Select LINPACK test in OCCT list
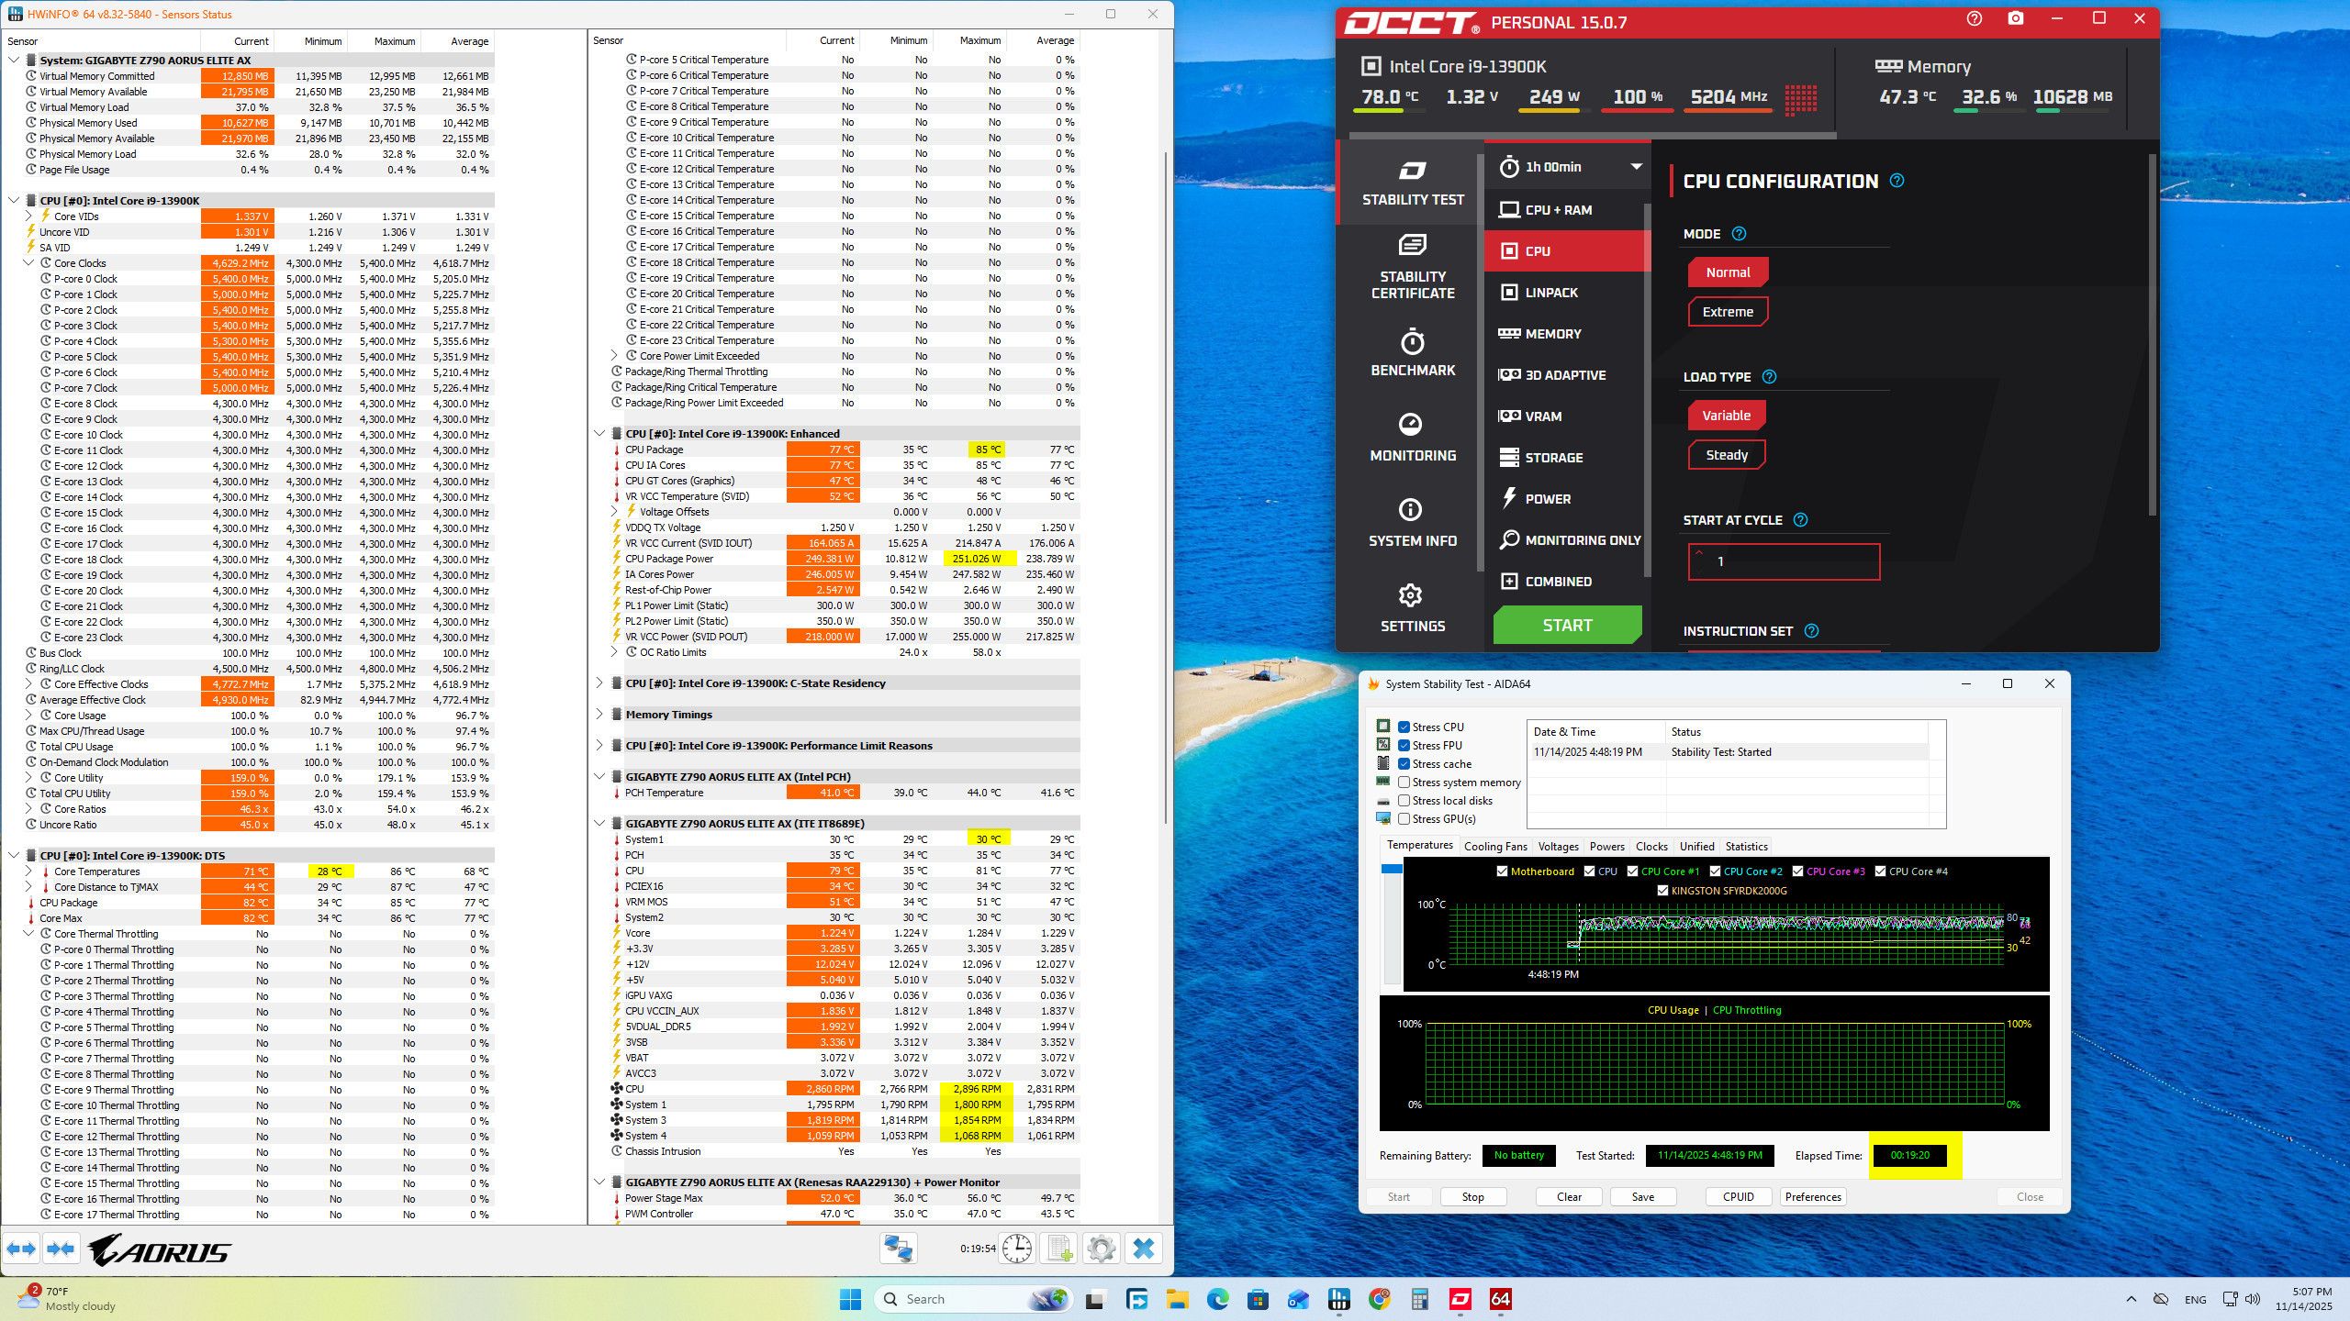This screenshot has height=1321, width=2350. pos(1550,293)
